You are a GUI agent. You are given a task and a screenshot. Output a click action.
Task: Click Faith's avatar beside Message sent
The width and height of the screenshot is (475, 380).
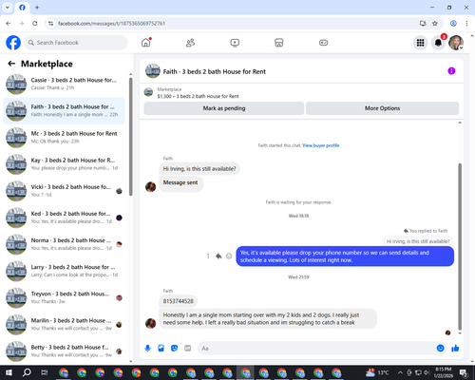click(150, 187)
